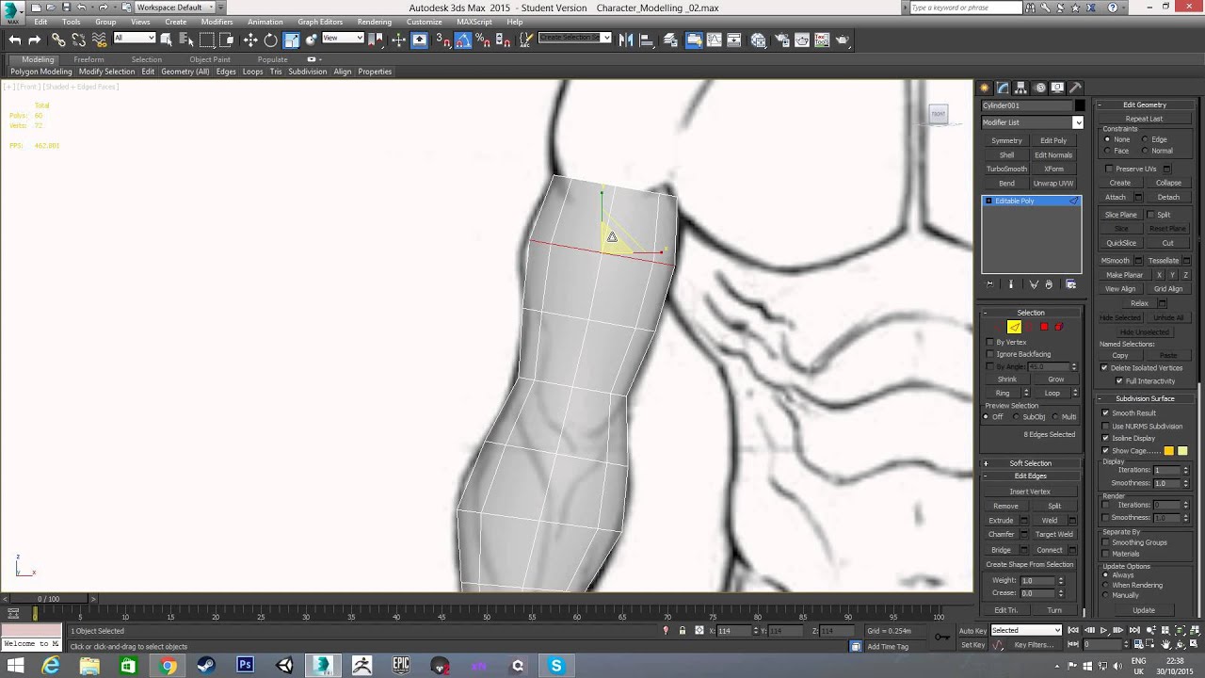Click the Render Production teapot icon
Viewport: 1205px width, 678px height.
click(x=843, y=40)
